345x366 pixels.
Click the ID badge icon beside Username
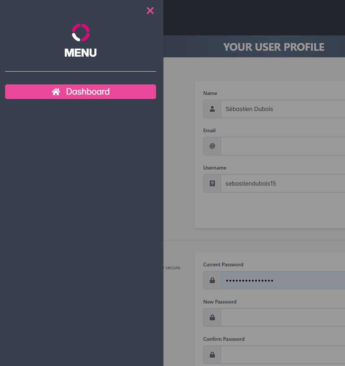(212, 183)
